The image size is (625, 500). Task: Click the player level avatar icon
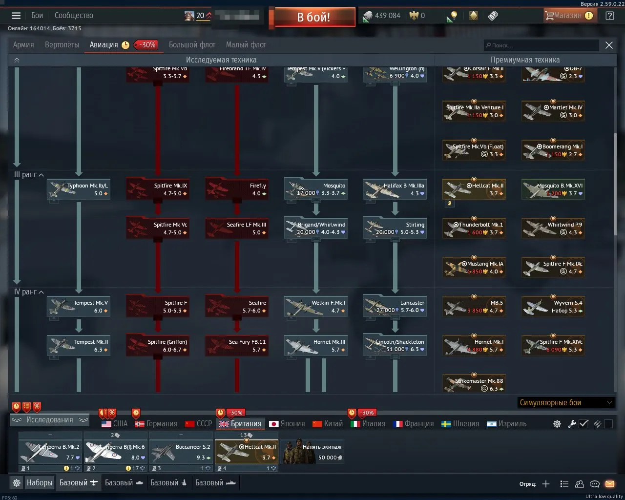(x=189, y=16)
